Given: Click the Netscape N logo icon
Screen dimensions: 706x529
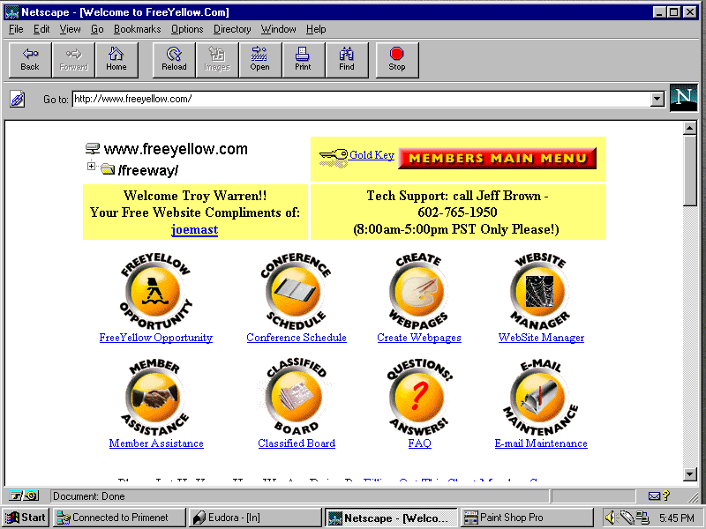Looking at the screenshot, I should 683,98.
